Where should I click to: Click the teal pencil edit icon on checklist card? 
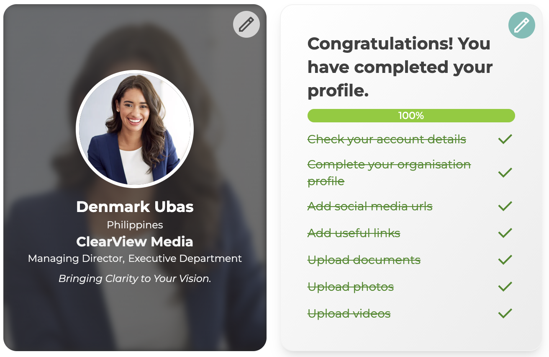pyautogui.click(x=521, y=25)
